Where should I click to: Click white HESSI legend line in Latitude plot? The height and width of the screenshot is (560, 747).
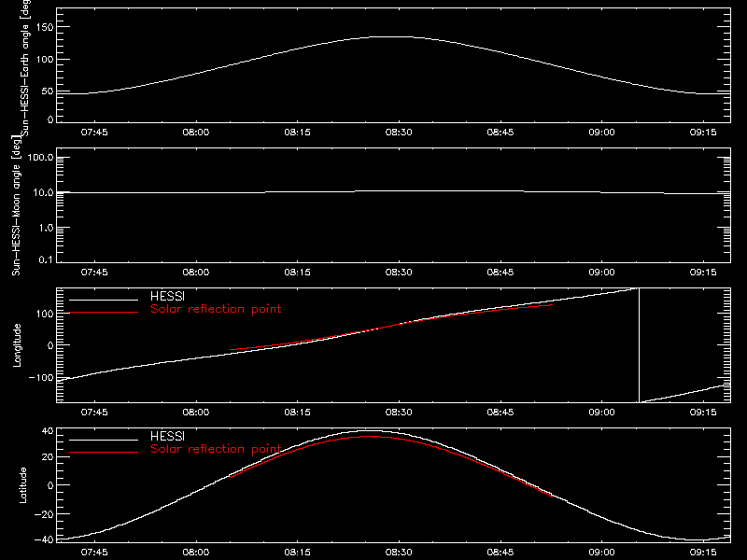[x=104, y=440]
